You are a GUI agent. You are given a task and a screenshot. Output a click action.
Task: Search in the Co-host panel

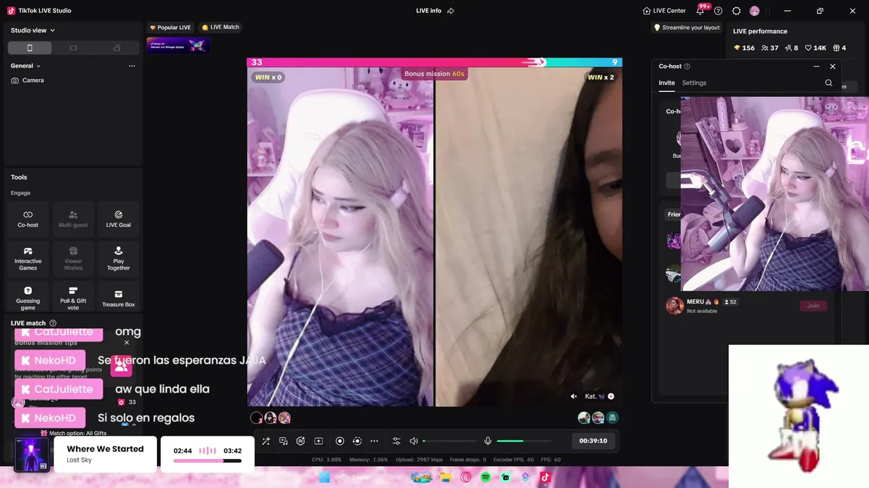[x=828, y=83]
